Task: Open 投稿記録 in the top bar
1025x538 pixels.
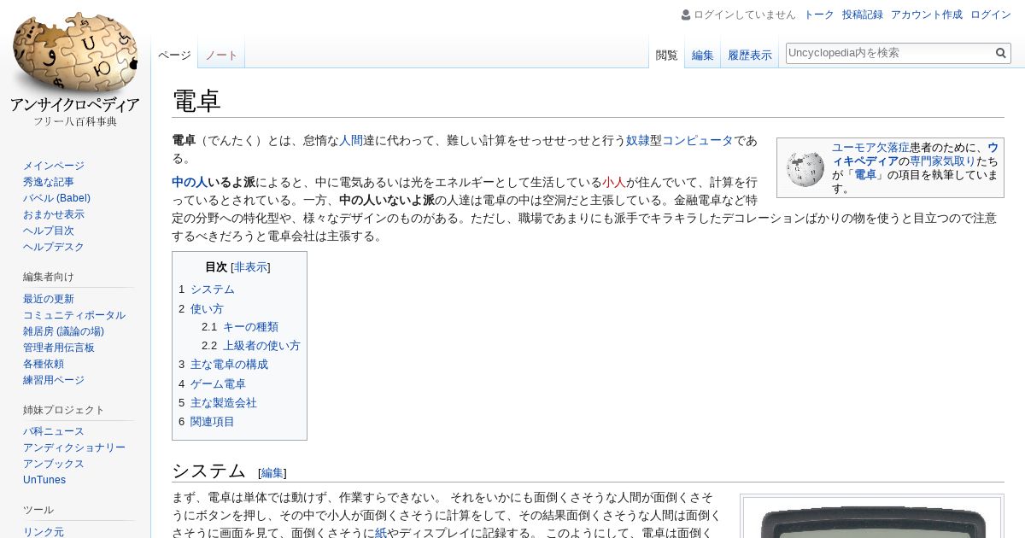Action: (863, 15)
